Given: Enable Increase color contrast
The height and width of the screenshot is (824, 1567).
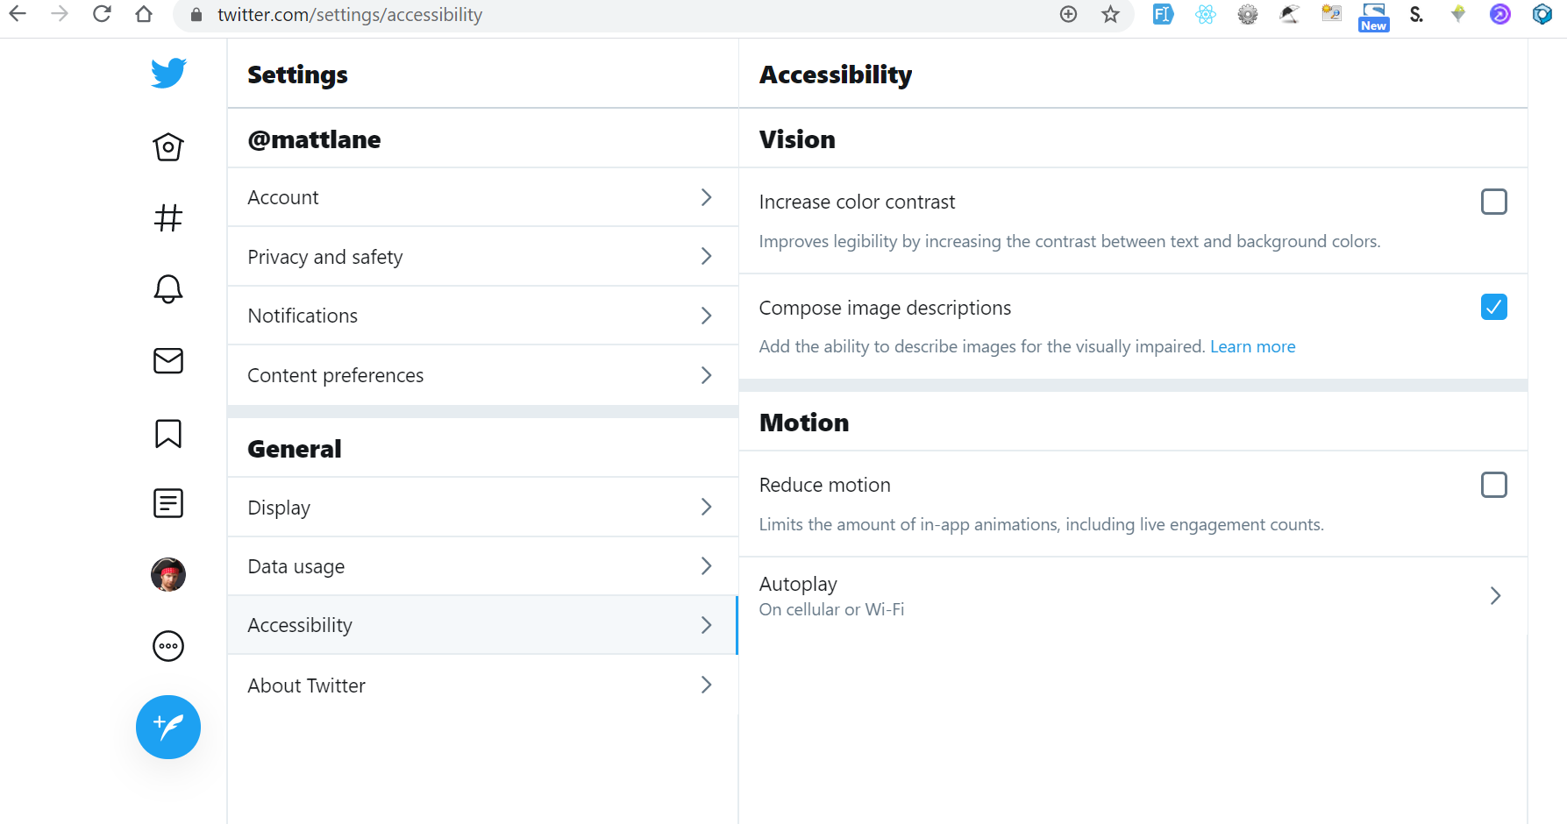Looking at the screenshot, I should tap(1493, 201).
